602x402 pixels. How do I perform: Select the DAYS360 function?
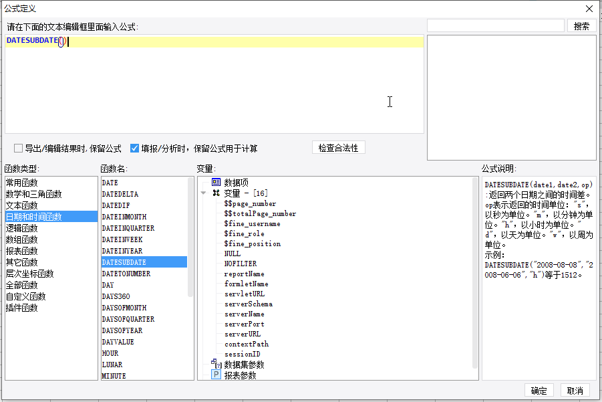[x=144, y=296]
